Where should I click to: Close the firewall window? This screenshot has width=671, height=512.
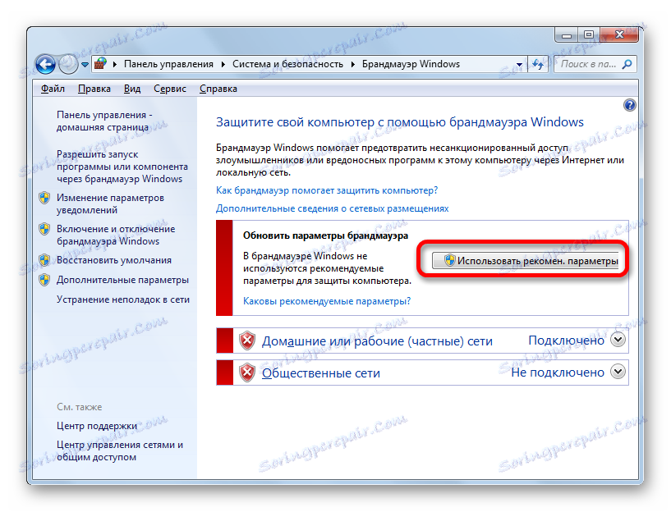tap(619, 35)
